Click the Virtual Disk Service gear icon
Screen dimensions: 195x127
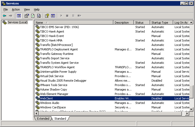(38, 76)
